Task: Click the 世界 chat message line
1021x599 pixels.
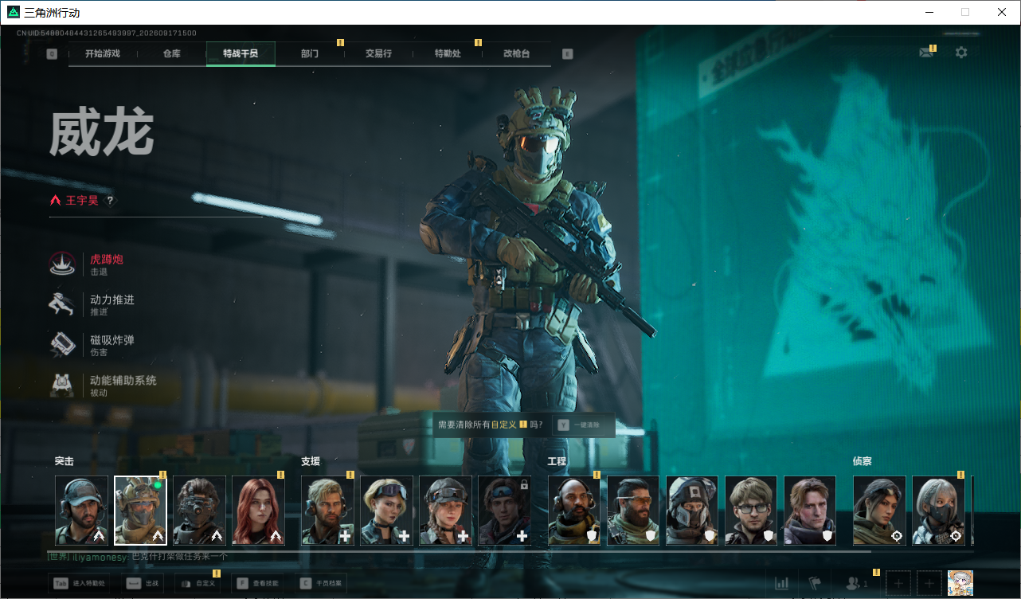Action: click(138, 557)
